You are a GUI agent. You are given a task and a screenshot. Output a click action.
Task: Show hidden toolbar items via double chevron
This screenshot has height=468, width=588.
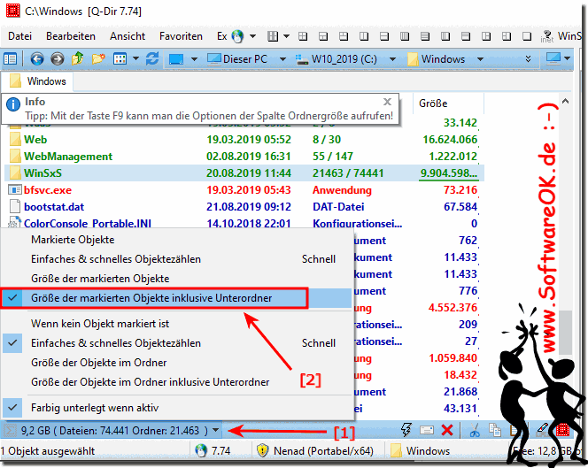coord(528,58)
